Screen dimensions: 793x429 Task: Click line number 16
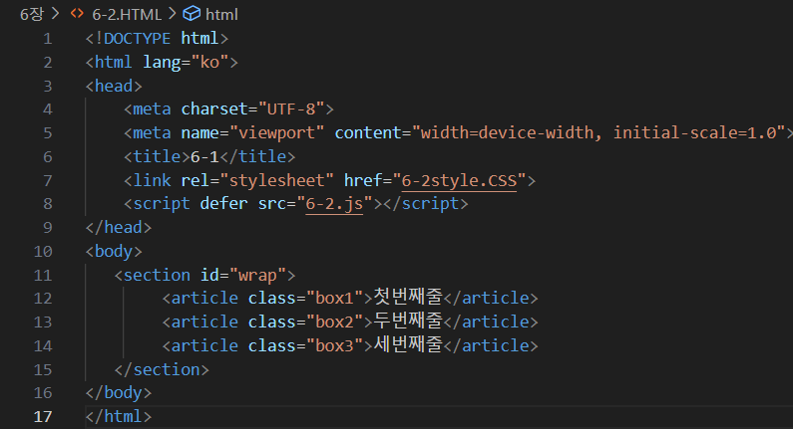[x=43, y=392]
